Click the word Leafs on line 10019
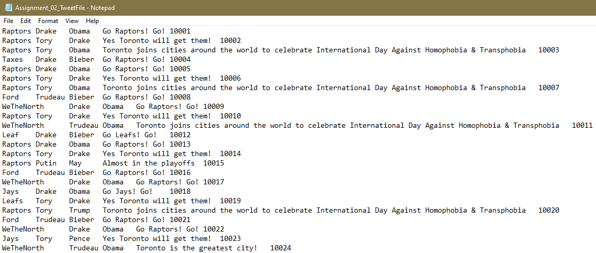This screenshot has width=596, height=253. pyautogui.click(x=13, y=201)
